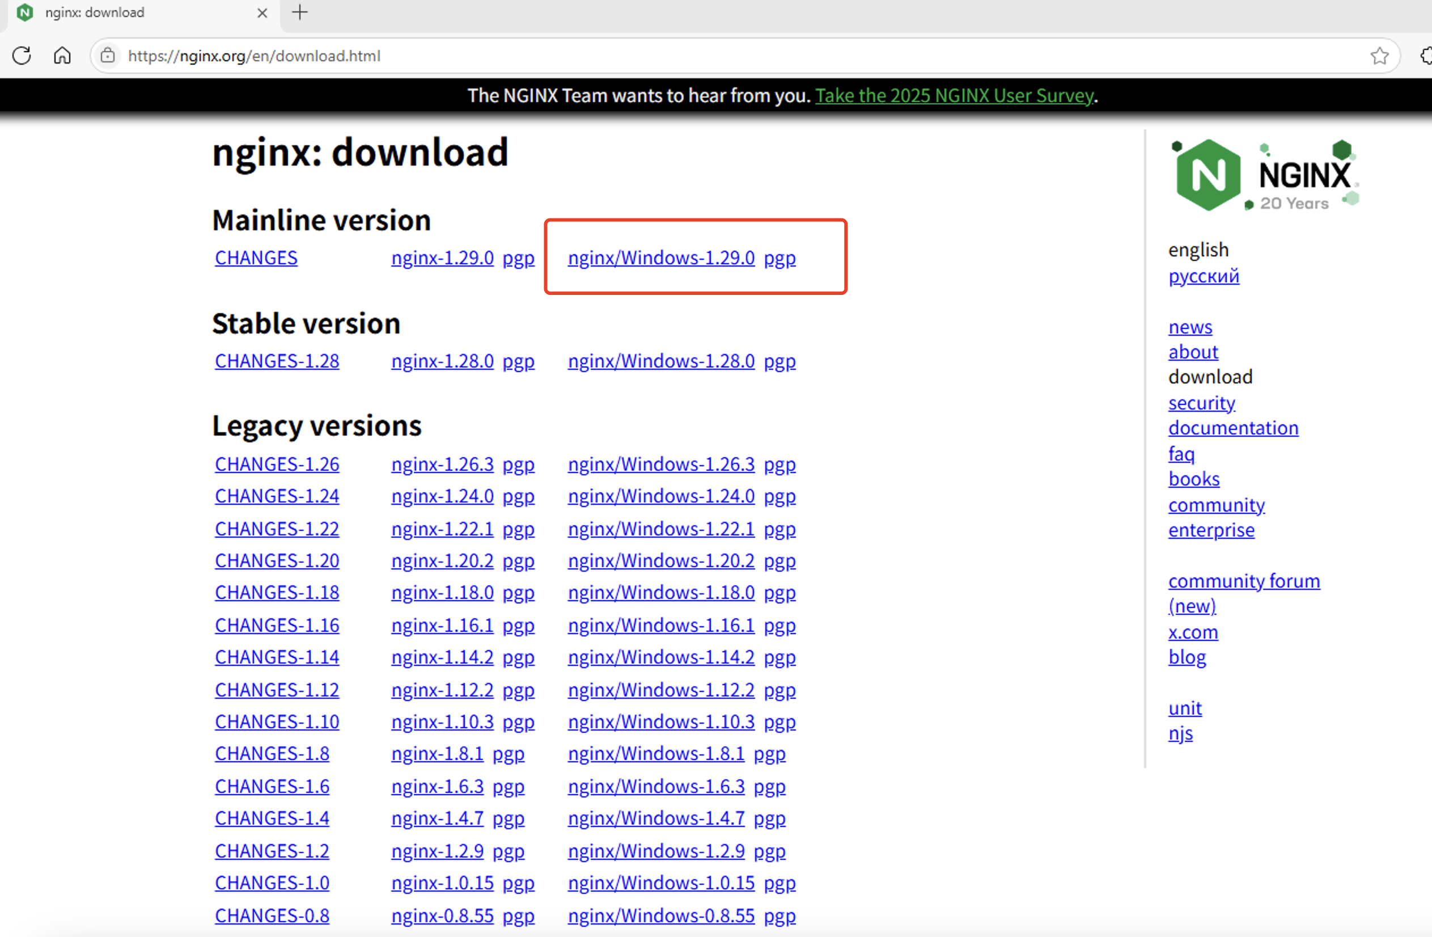
Task: Click the extensions icon at toolbar edge
Action: (1426, 56)
